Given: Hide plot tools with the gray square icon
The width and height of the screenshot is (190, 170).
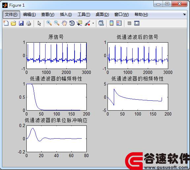Looking at the screenshot, I should (x=129, y=23).
